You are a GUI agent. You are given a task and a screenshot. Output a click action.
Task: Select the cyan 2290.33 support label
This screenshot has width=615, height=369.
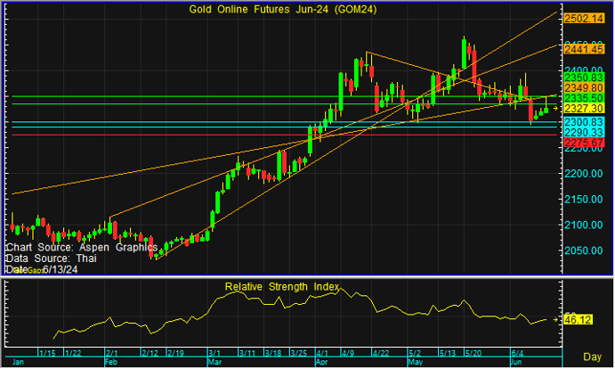[584, 132]
